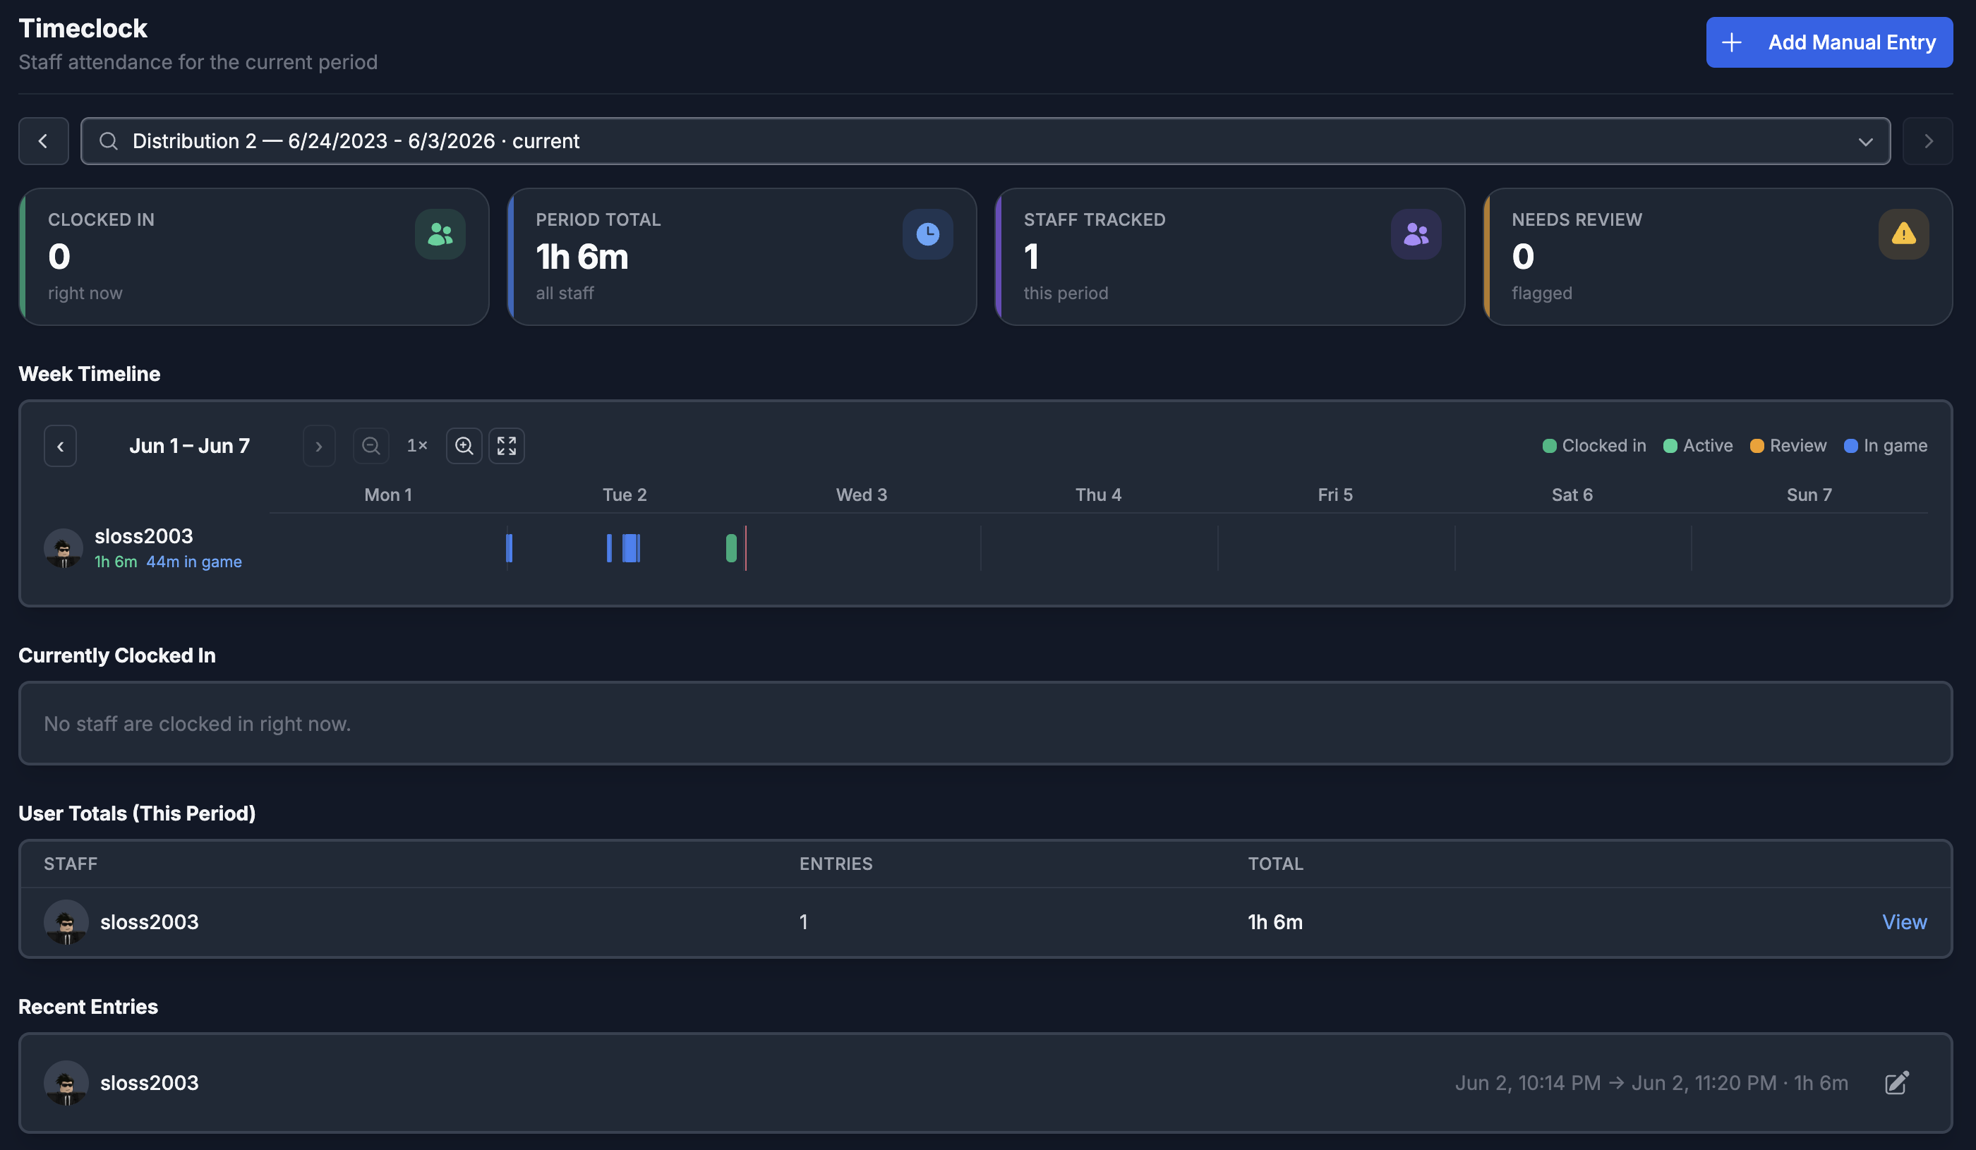This screenshot has height=1150, width=1976.
Task: Click the Mon 1 day header
Action: [388, 495]
